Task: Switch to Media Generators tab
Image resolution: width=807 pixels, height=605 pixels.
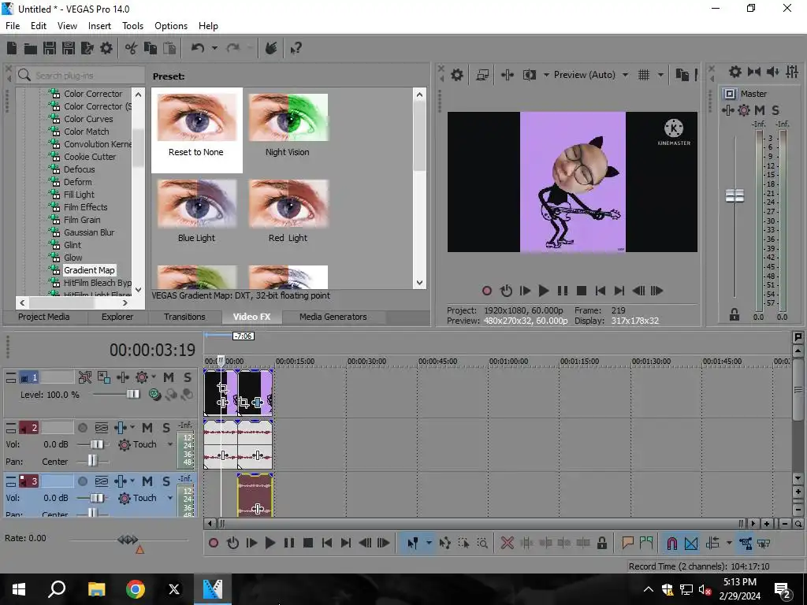Action: click(x=333, y=317)
